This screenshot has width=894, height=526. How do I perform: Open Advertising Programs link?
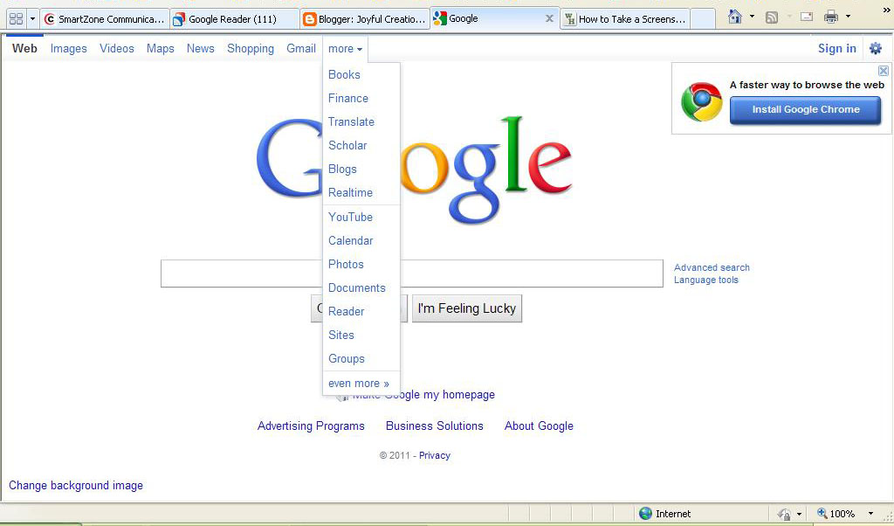click(311, 426)
